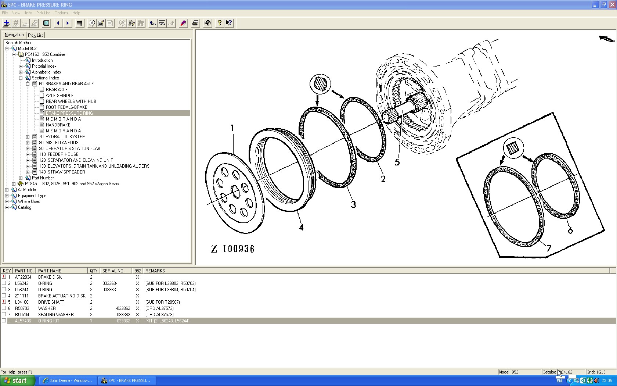The width and height of the screenshot is (617, 386).
Task: Go to previous page with left arrow
Action: click(x=58, y=23)
